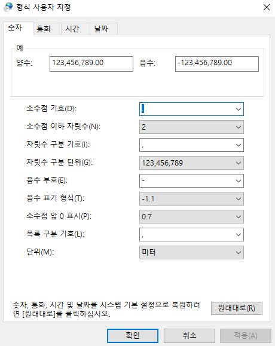Viewport: 275px width, 346px height.
Task: Switch to the 통화 tab
Action: pos(47,29)
